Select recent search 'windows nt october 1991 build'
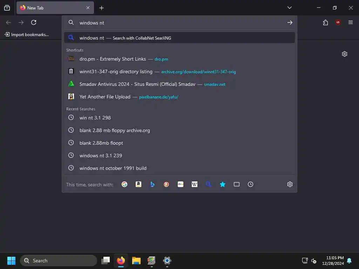359x269 pixels. tap(179, 168)
